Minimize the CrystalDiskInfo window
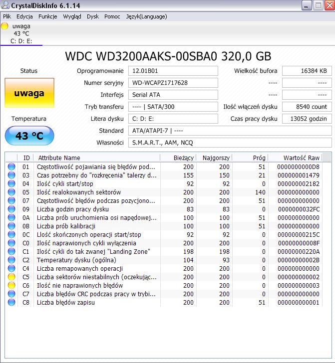 (306, 5)
